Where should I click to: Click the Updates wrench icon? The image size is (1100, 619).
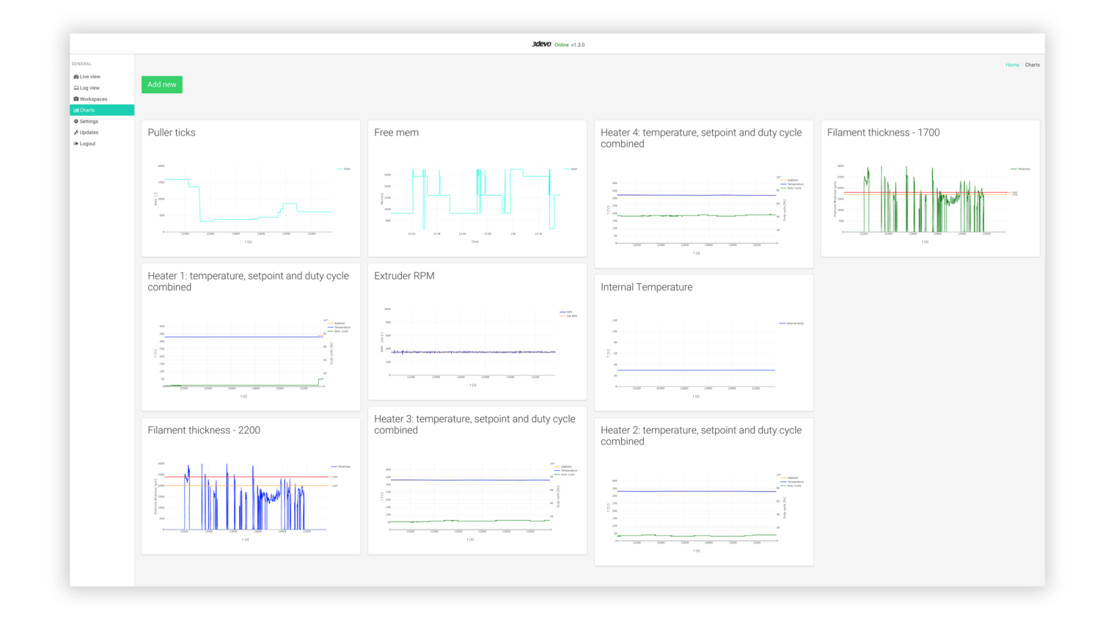76,133
